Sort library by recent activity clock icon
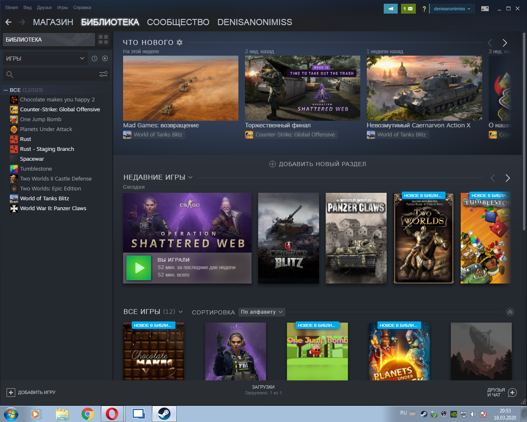527x422 pixels. 94,59
